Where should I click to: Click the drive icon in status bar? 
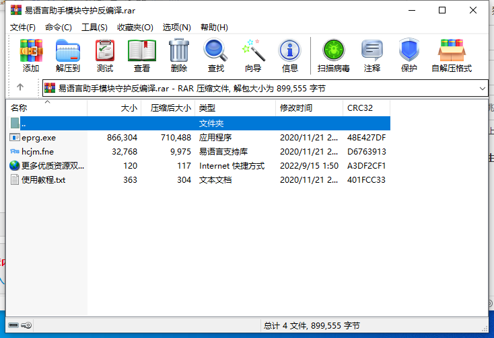click(13, 325)
